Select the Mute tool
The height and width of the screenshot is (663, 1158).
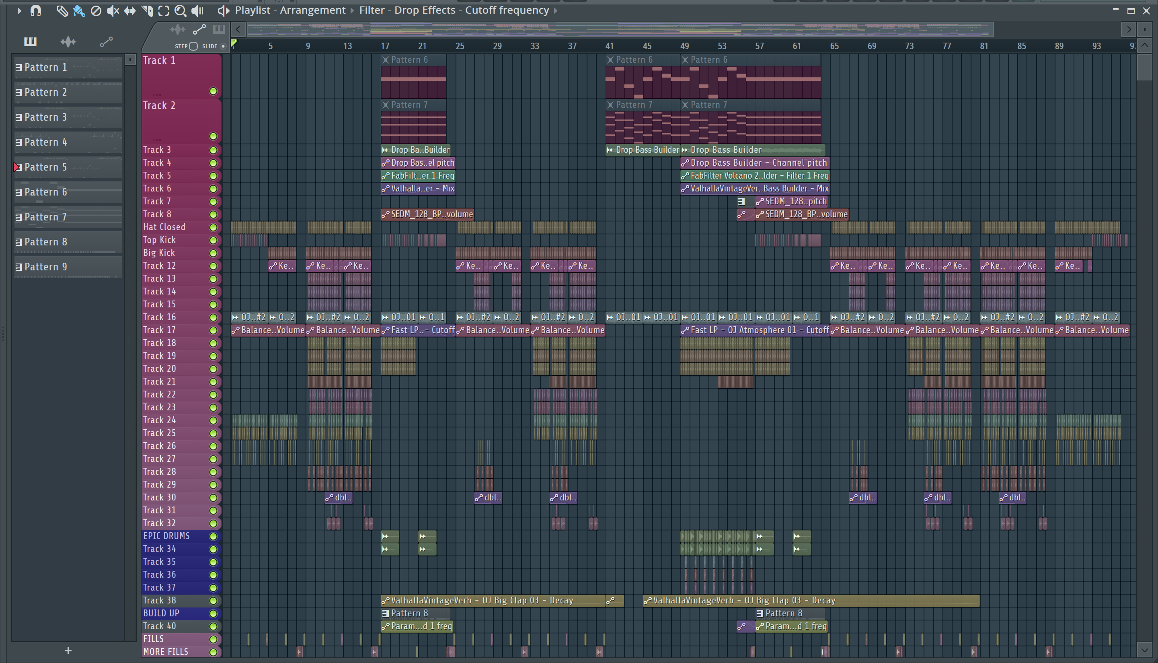[x=113, y=10]
